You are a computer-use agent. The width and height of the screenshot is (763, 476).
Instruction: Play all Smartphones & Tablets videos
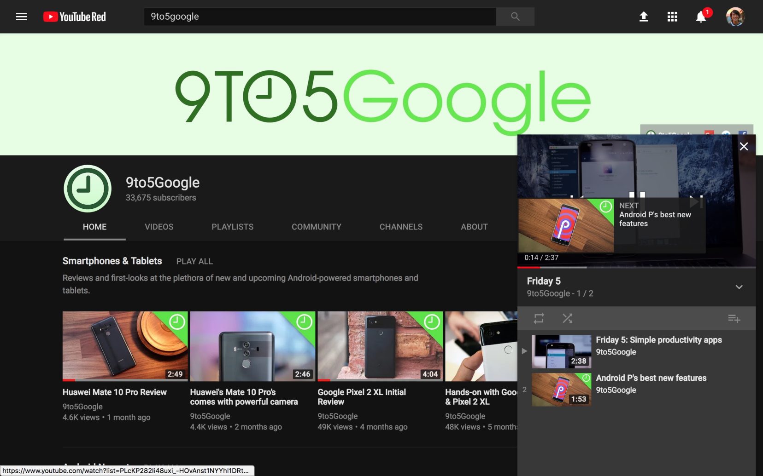pos(194,261)
